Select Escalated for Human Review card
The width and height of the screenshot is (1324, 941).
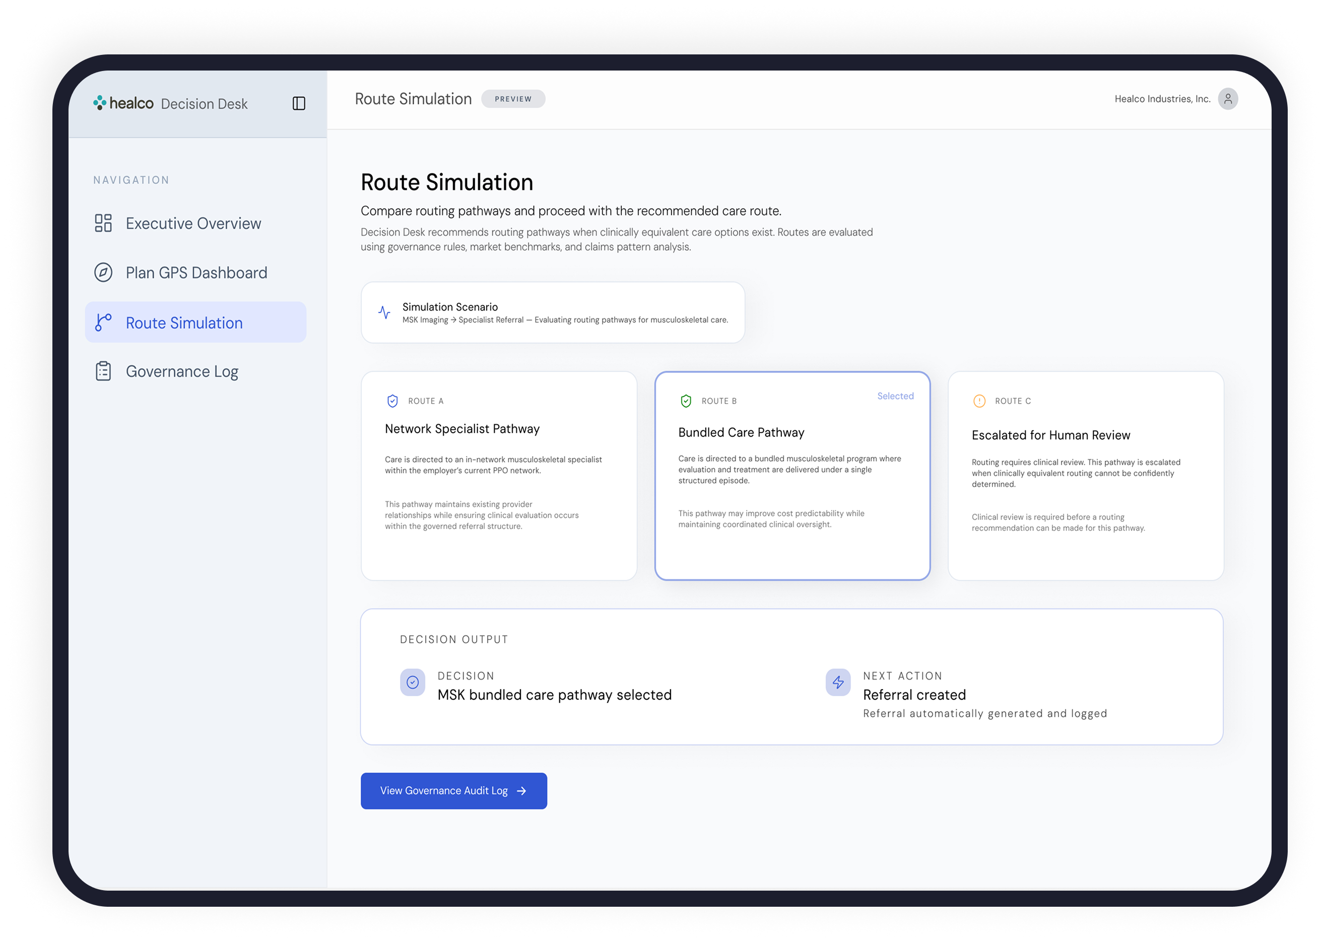pyautogui.click(x=1085, y=475)
